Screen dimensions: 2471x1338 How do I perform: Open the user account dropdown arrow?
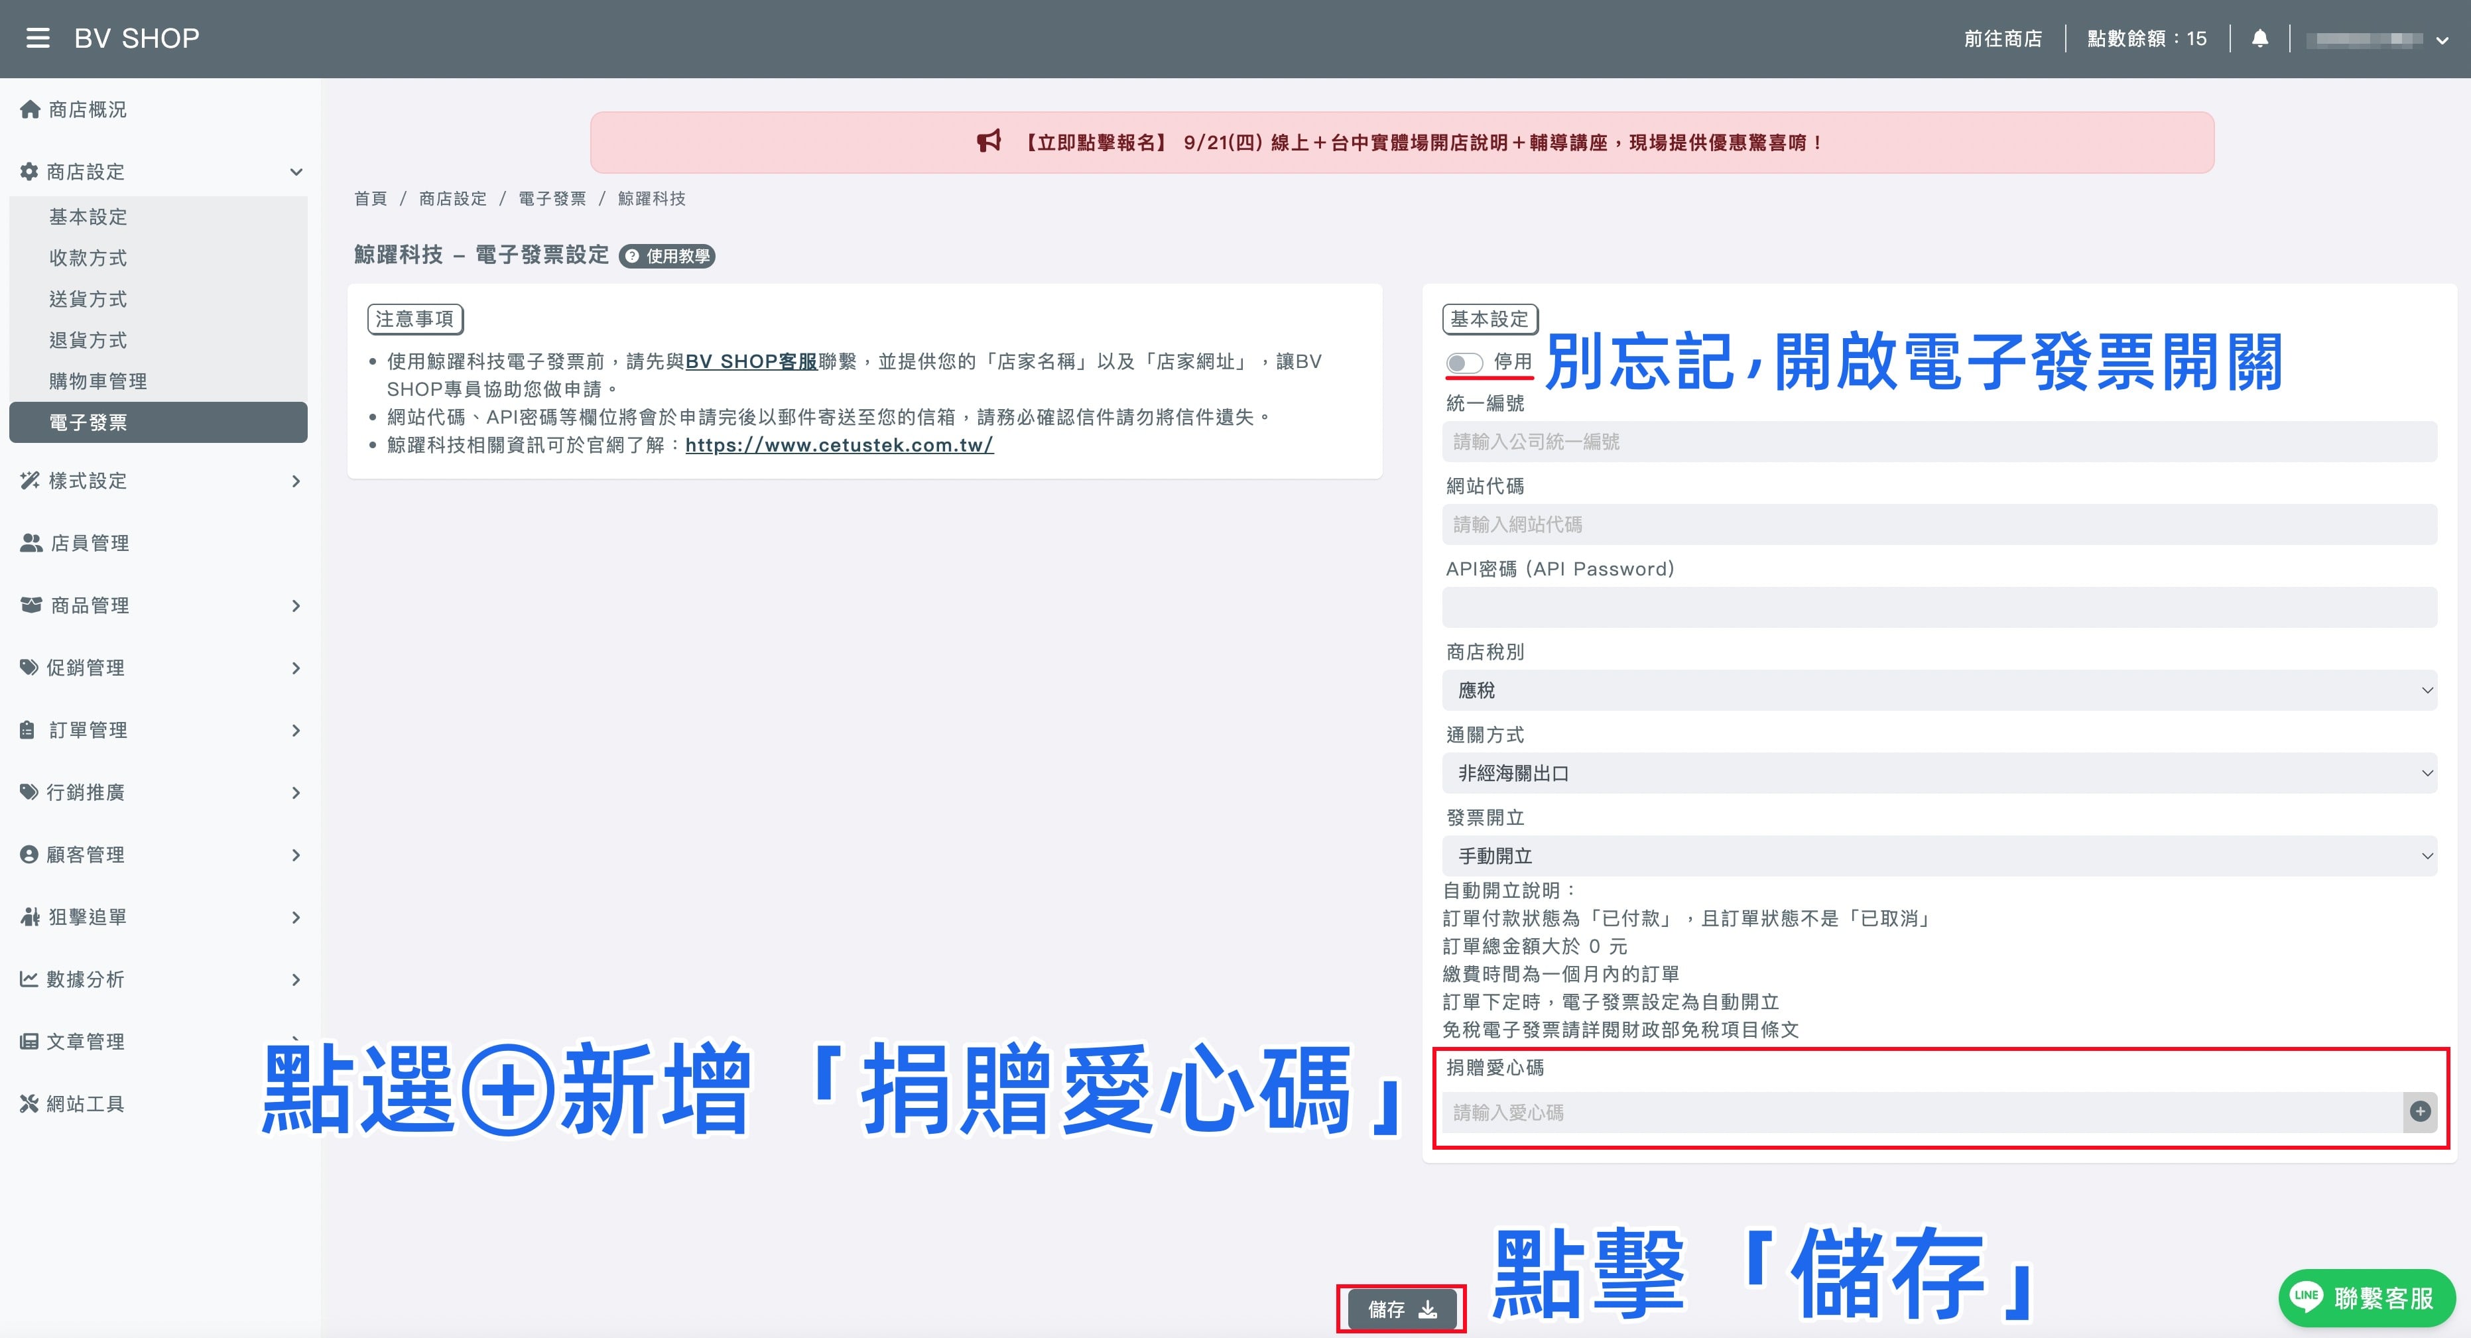[2442, 40]
